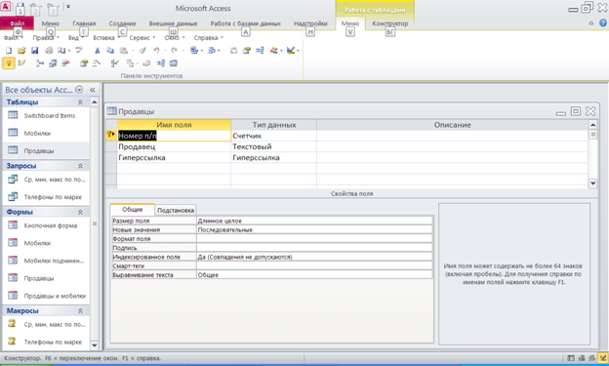The width and height of the screenshot is (609, 366).
Task: Click the Undo arrow icon
Action: click(156, 50)
